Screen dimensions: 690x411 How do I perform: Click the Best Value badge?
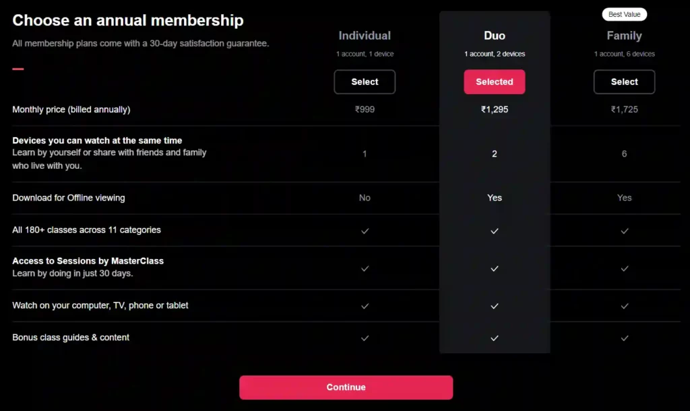coord(624,14)
